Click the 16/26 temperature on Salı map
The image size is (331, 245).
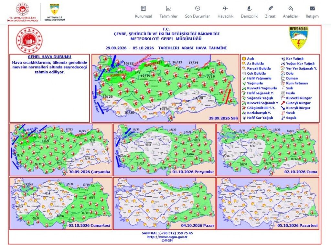pos(108,97)
